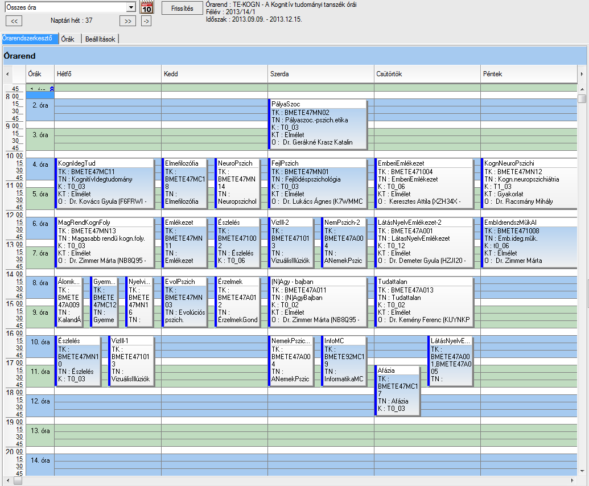Select the VizIll-2 class block
Image resolution: width=589 pixels, height=486 pixels.
tap(291, 242)
